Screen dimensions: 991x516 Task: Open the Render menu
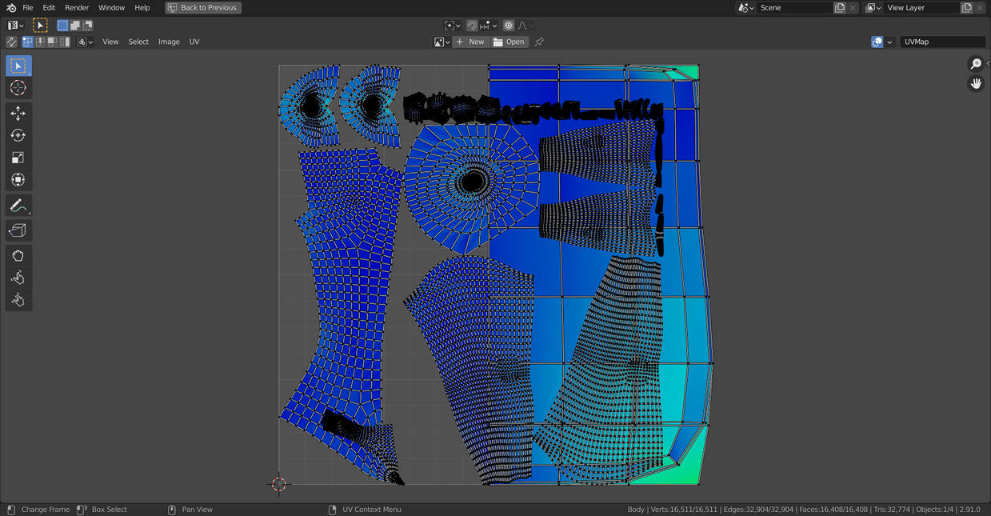(x=77, y=7)
